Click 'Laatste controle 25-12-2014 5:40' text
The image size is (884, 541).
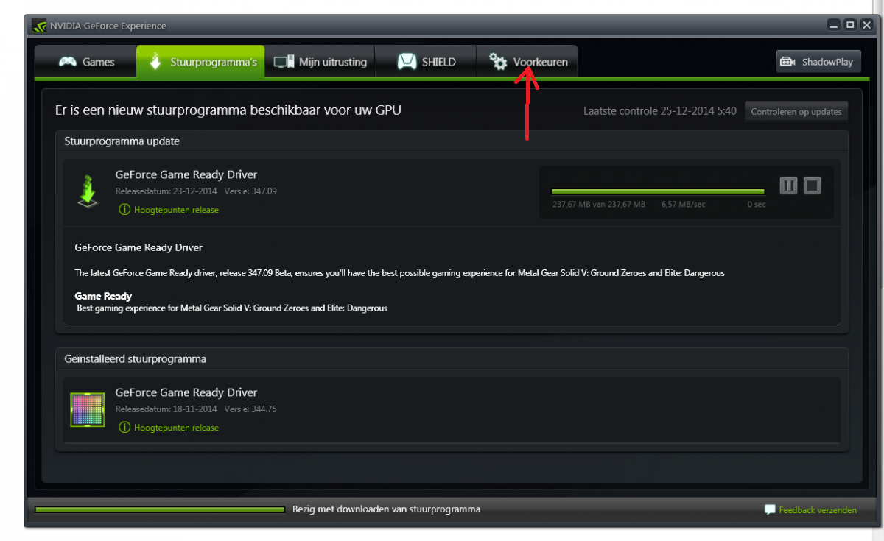coord(660,111)
